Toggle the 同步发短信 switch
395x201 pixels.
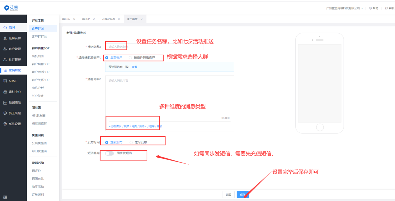109,153
